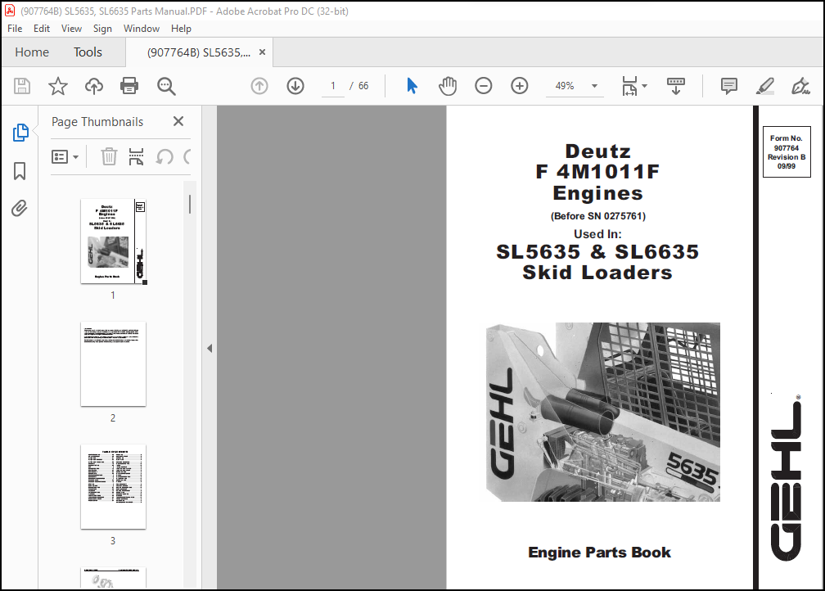
Task: Open the sign document pen tool
Action: point(800,86)
